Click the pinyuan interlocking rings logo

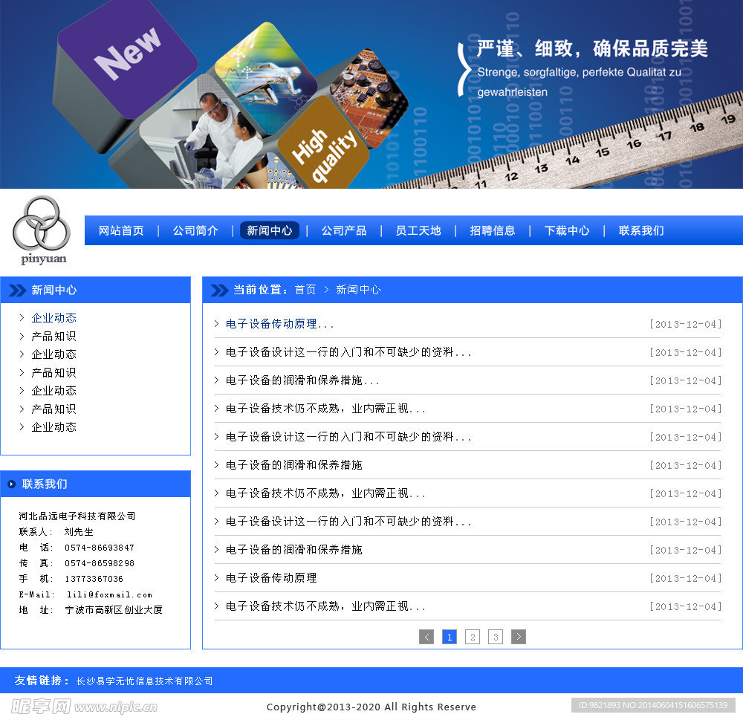42,230
